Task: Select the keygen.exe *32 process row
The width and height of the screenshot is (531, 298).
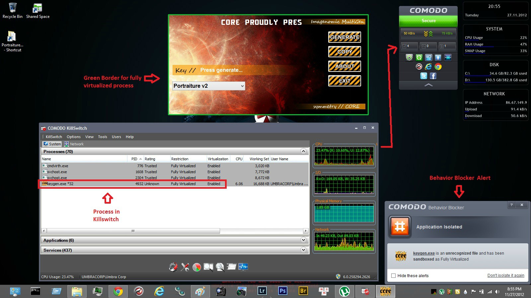Action: pyautogui.click(x=175, y=184)
